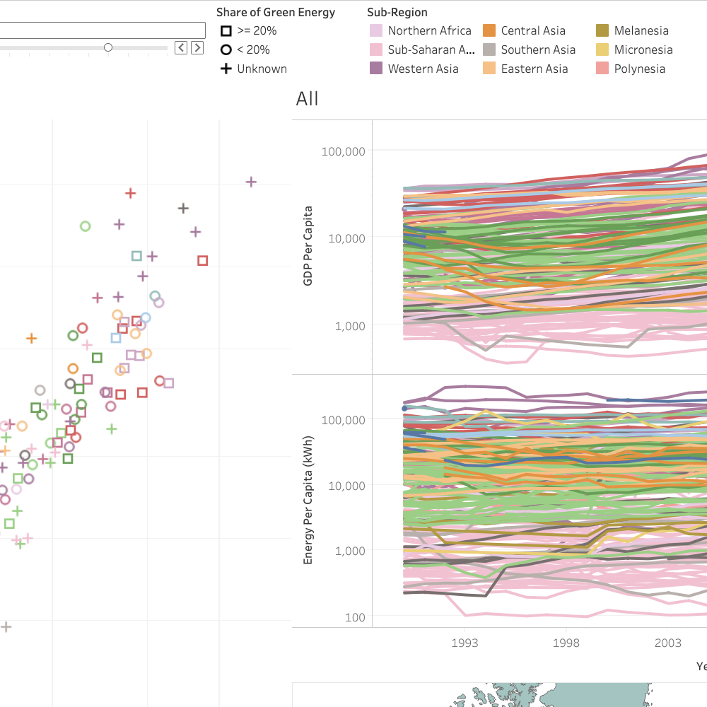Click the 'Central Asia' legend label
707x707 pixels.
533,30
